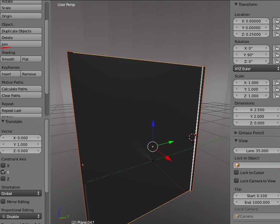
Task: Click the Clear Paths button
Action: pyautogui.click(x=21, y=95)
